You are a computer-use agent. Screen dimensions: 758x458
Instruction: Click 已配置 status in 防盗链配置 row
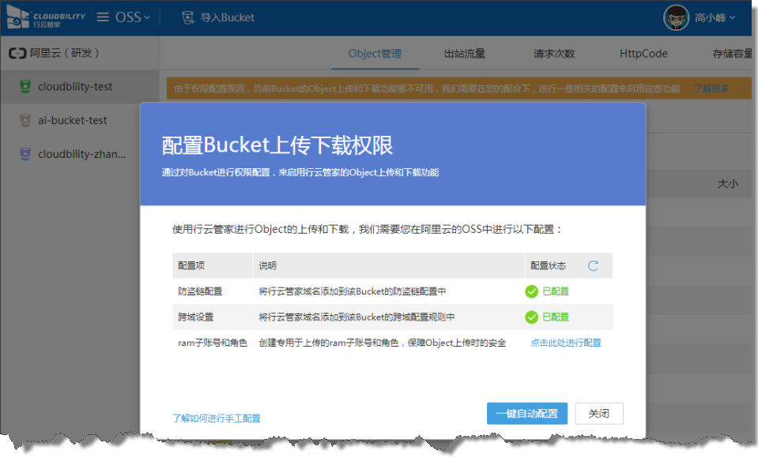tap(556, 291)
